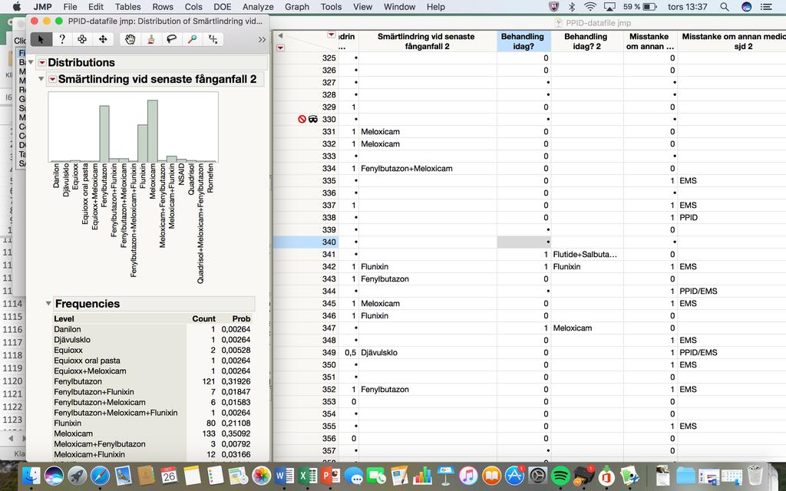Viewport: 786px width, 491px height.
Task: Open the Tables menu
Action: point(128,7)
